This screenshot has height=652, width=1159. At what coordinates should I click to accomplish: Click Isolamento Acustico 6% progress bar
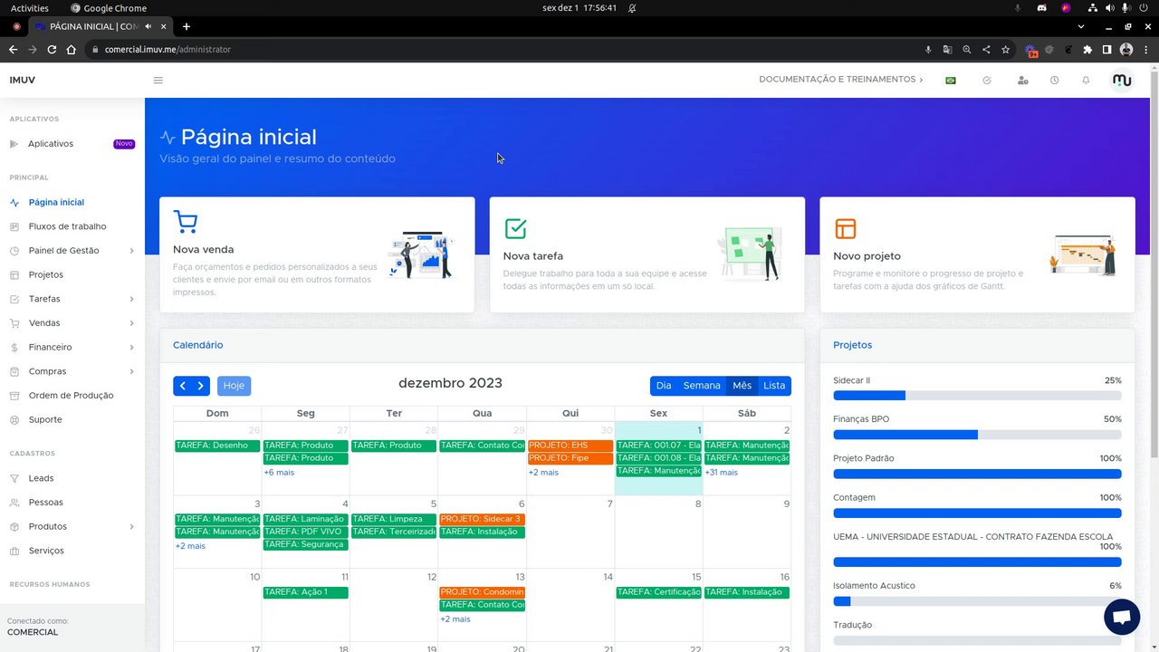[x=977, y=601]
